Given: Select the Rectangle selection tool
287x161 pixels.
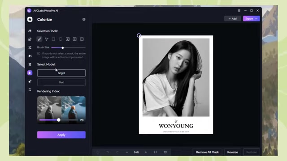Looking at the screenshot, I should click(x=53, y=39).
